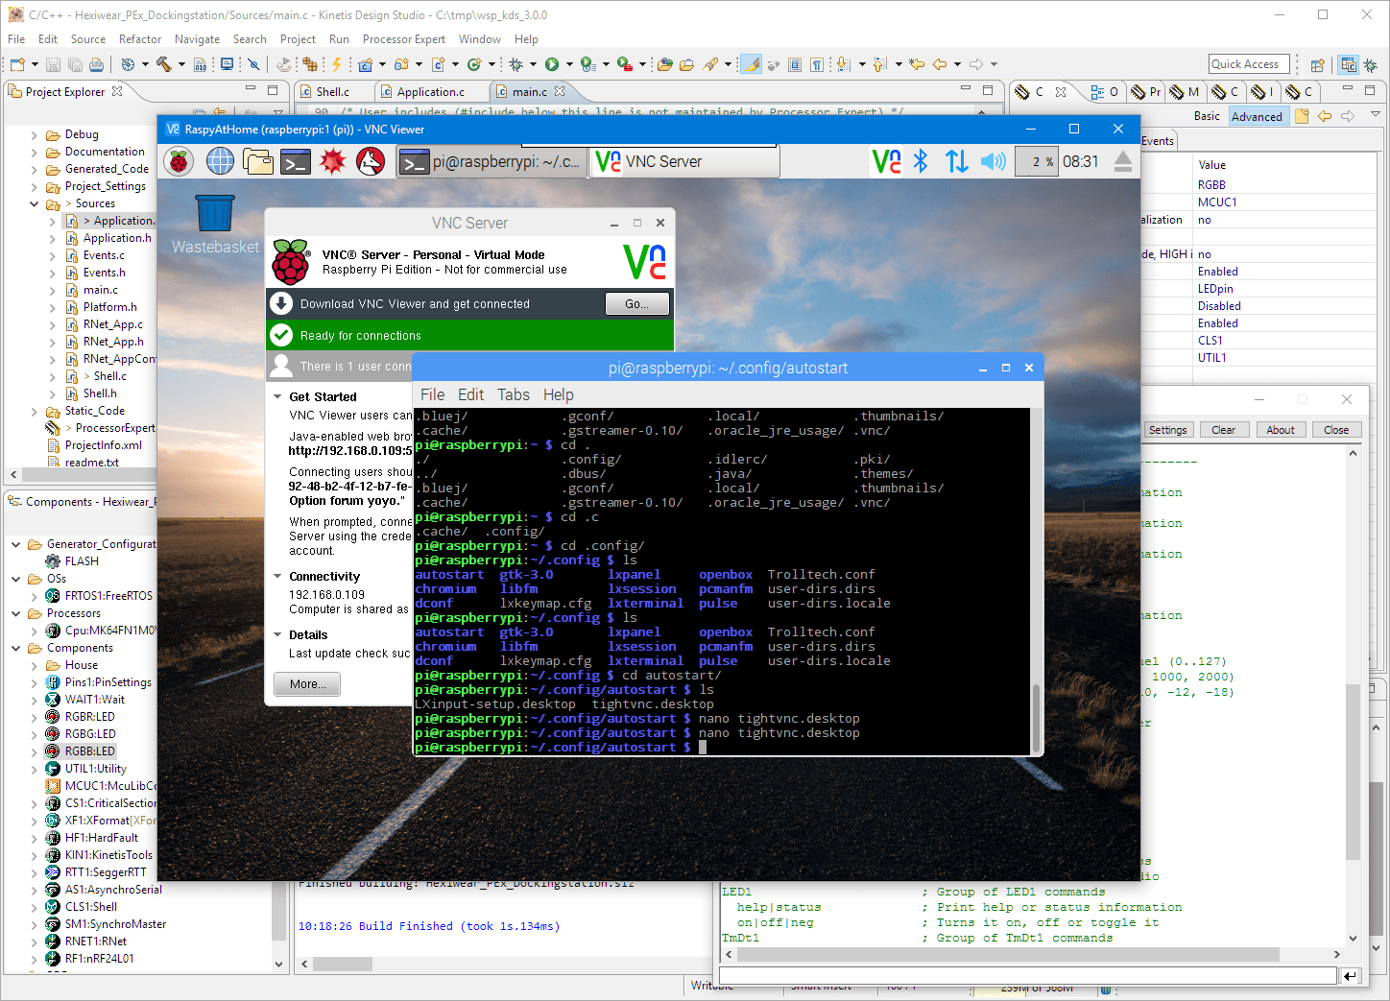Open the terminal File menu
This screenshot has width=1390, height=1001.
point(432,394)
